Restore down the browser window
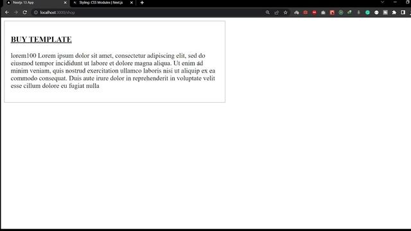This screenshot has height=231, width=411. pyautogui.click(x=408, y=2)
